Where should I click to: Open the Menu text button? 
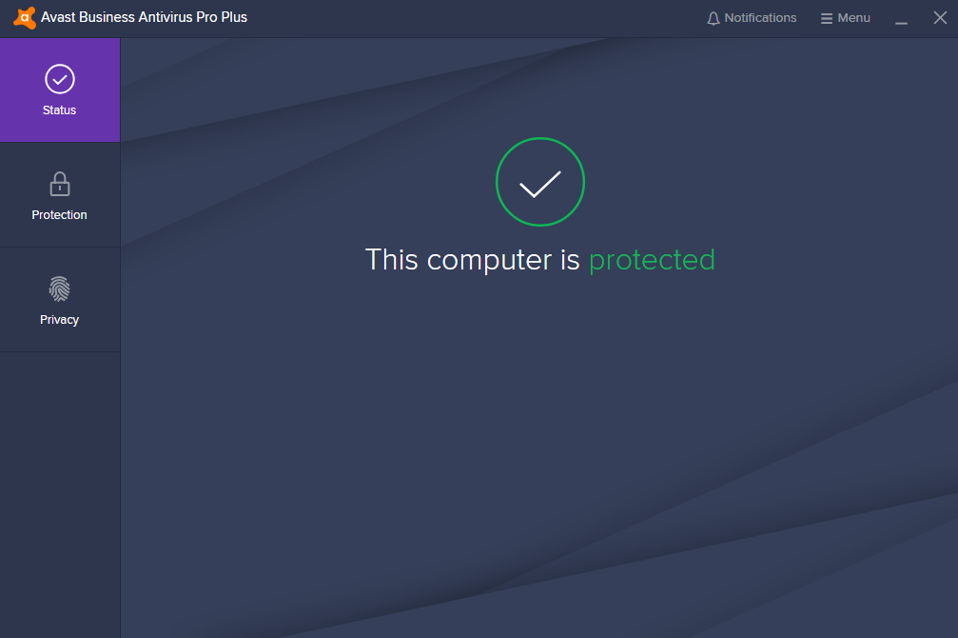click(853, 18)
